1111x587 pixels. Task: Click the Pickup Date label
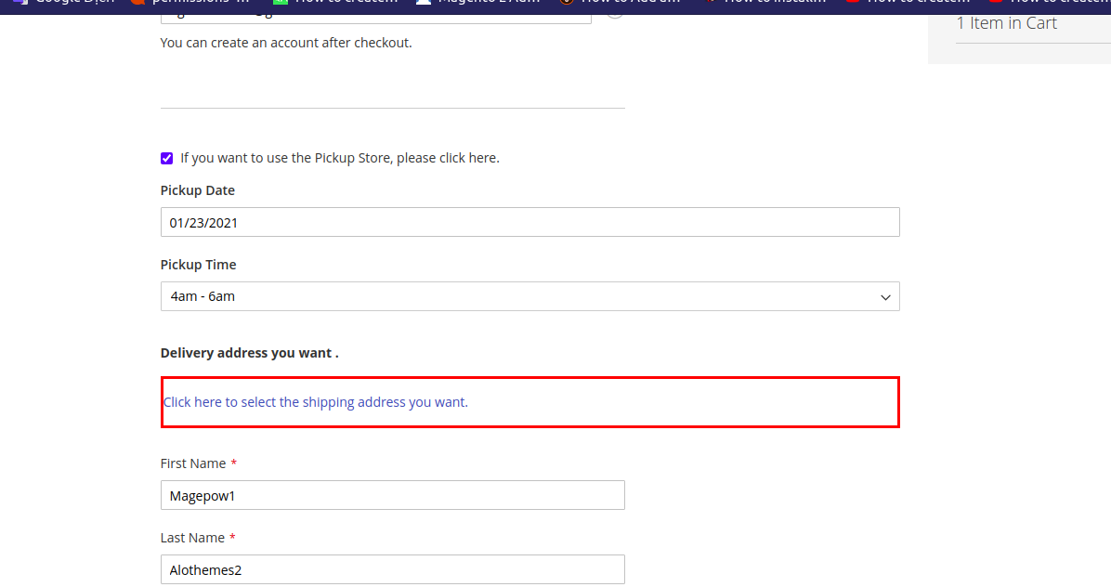[x=198, y=190]
